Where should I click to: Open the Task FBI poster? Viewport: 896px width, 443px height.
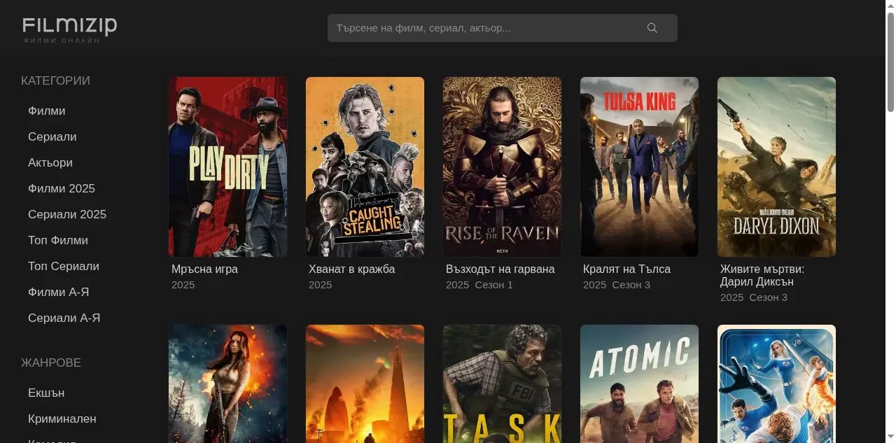pos(503,384)
